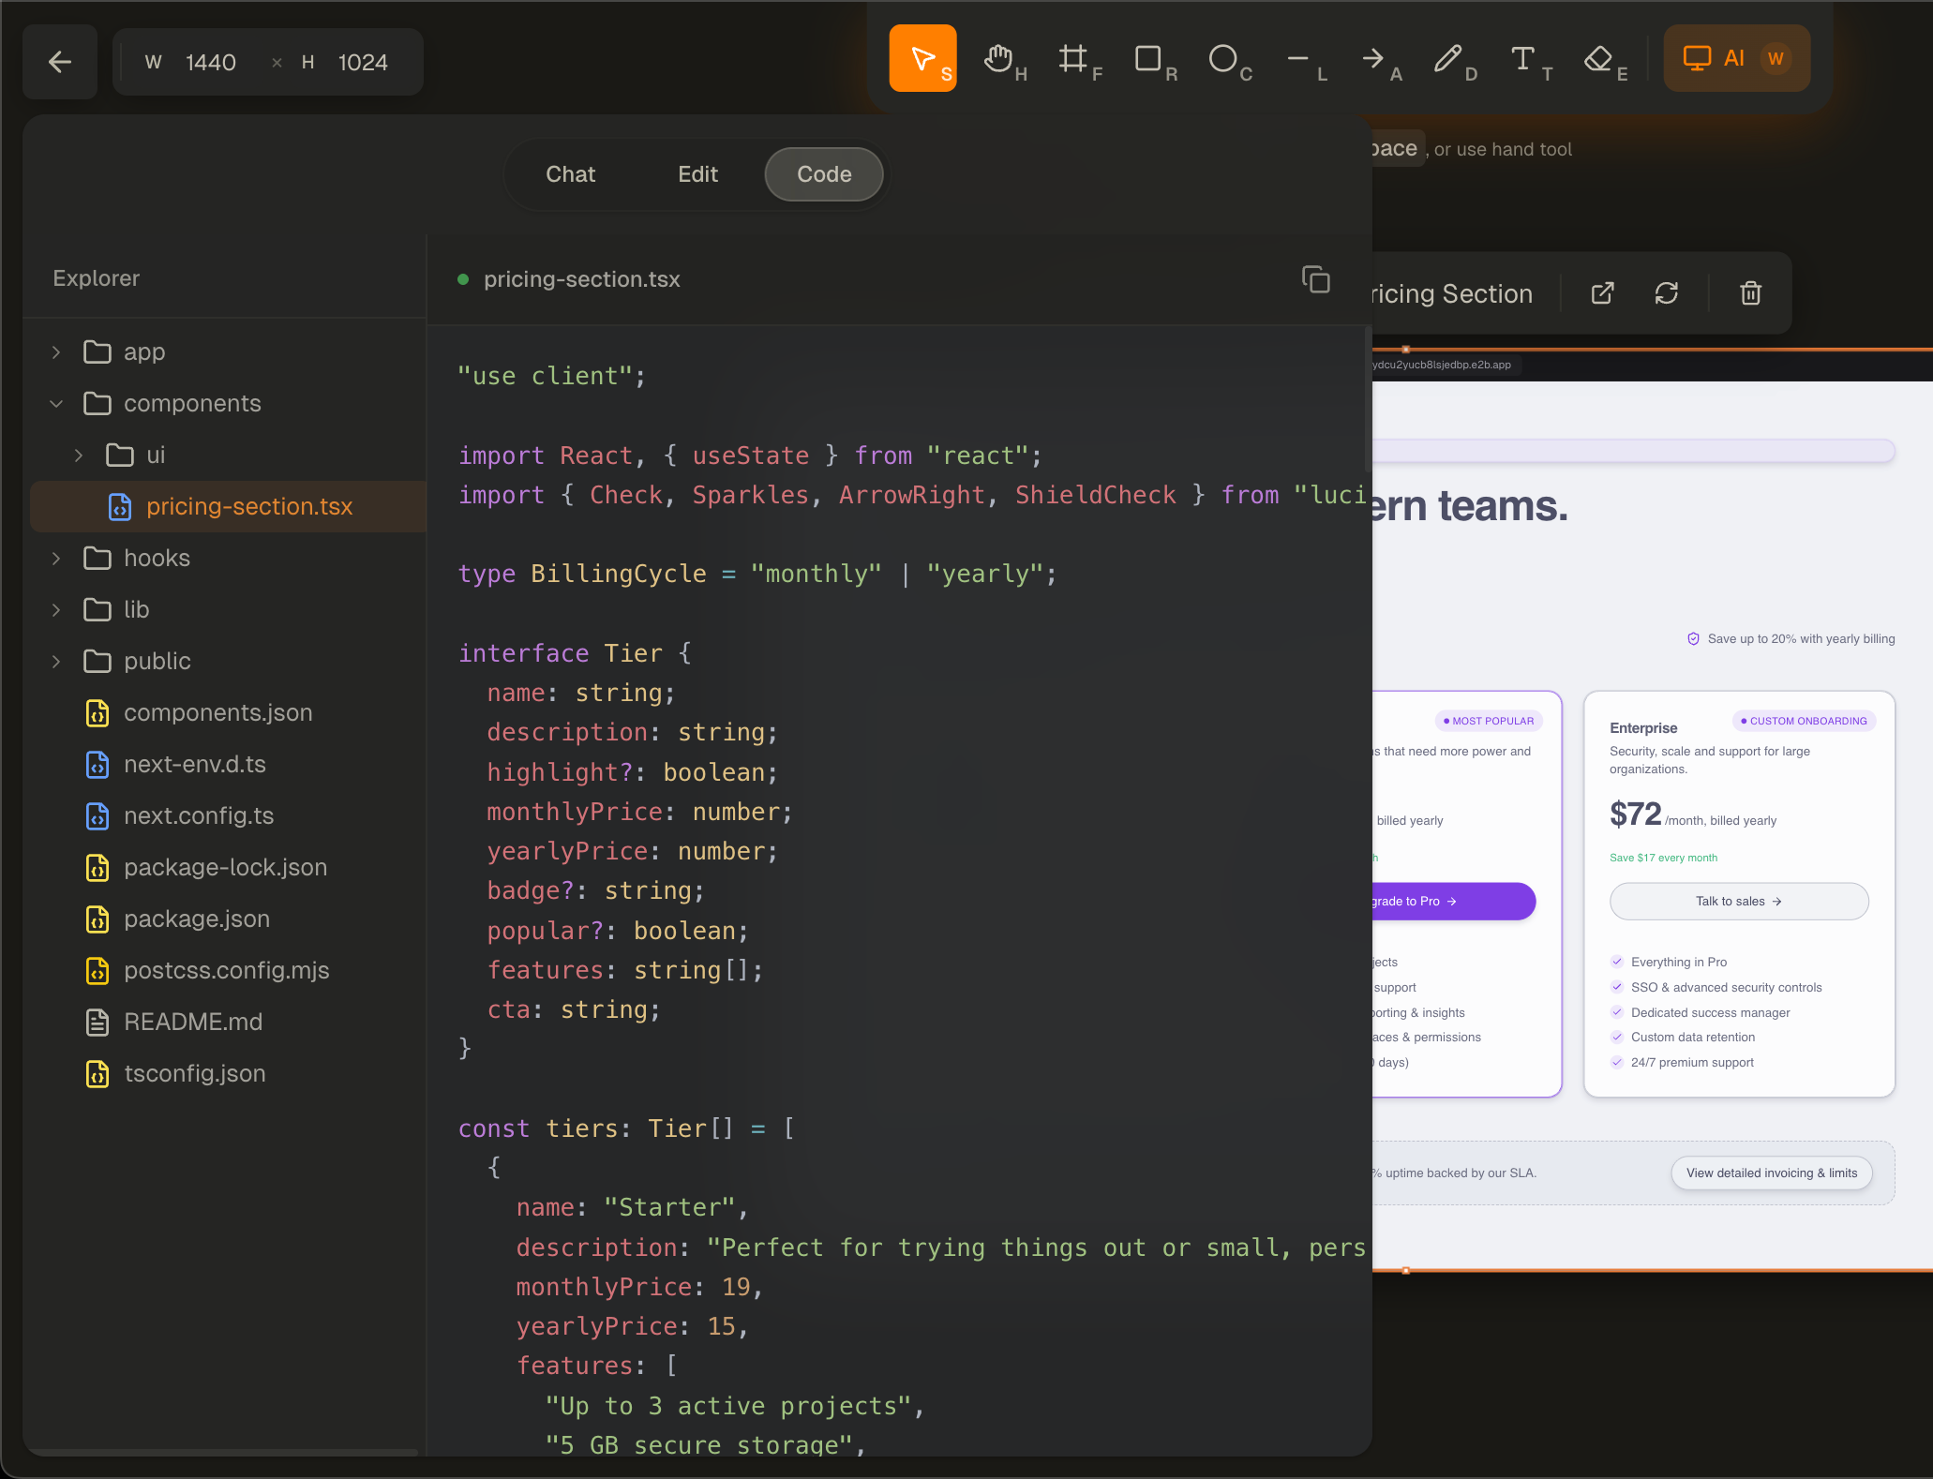This screenshot has width=1933, height=1479.
Task: Select the Text tool
Action: (x=1524, y=59)
